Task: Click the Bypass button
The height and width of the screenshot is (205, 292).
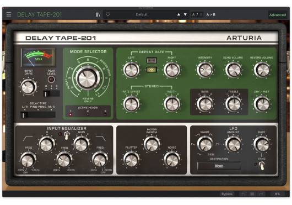Action: coord(227,194)
